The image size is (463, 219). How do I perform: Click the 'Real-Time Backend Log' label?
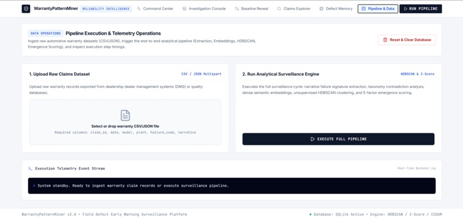coord(416,168)
